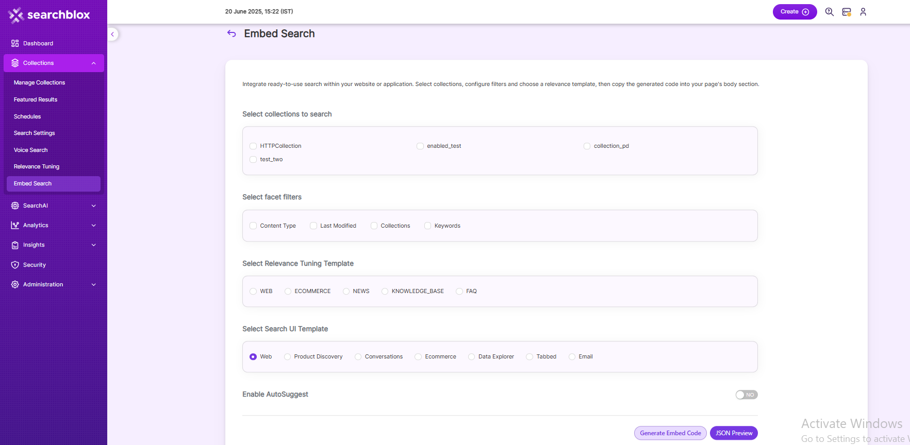
Task: Click the Security shield icon
Action: 15,265
